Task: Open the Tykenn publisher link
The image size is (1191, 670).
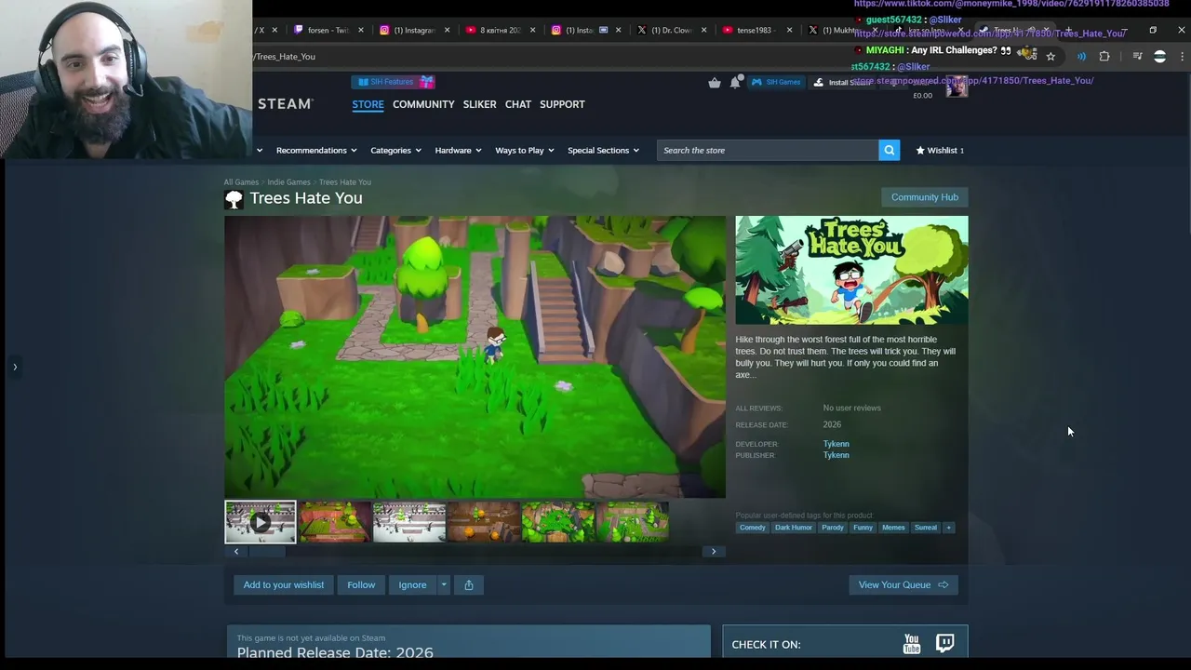Action: [x=836, y=455]
